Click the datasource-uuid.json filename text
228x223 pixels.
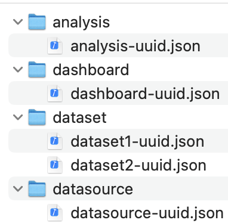[x=147, y=213]
